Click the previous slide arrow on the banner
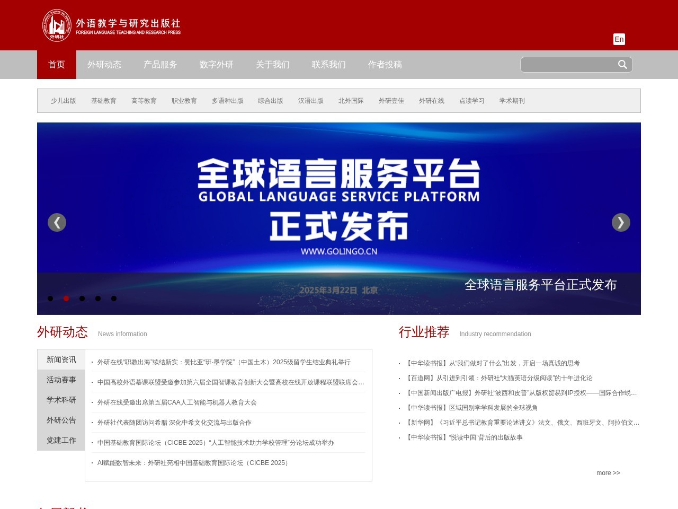 pos(57,222)
